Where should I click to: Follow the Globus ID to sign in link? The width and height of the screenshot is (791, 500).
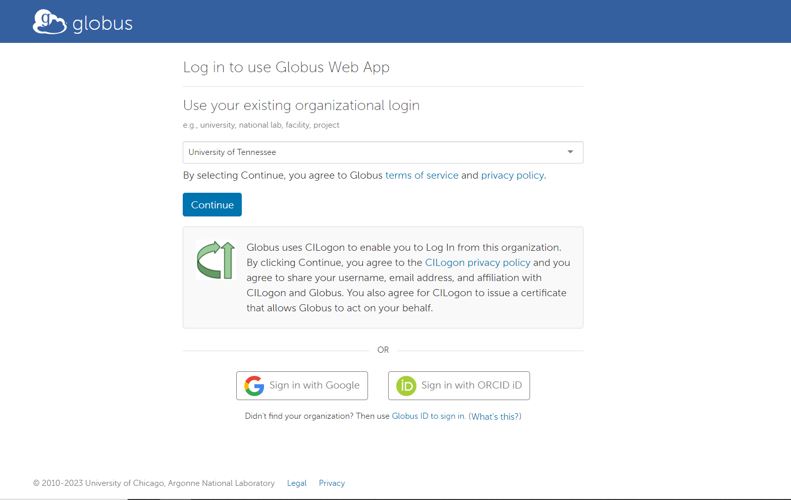428,416
